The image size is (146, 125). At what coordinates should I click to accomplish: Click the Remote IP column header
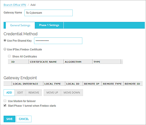pyautogui.click(x=92, y=84)
